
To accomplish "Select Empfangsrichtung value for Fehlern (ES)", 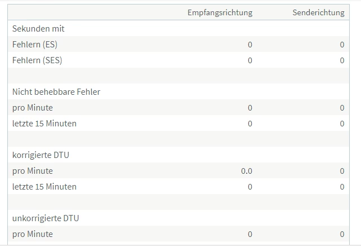I will [x=250, y=45].
